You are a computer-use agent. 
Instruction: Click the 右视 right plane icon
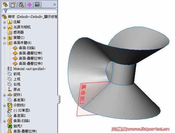point(10,84)
